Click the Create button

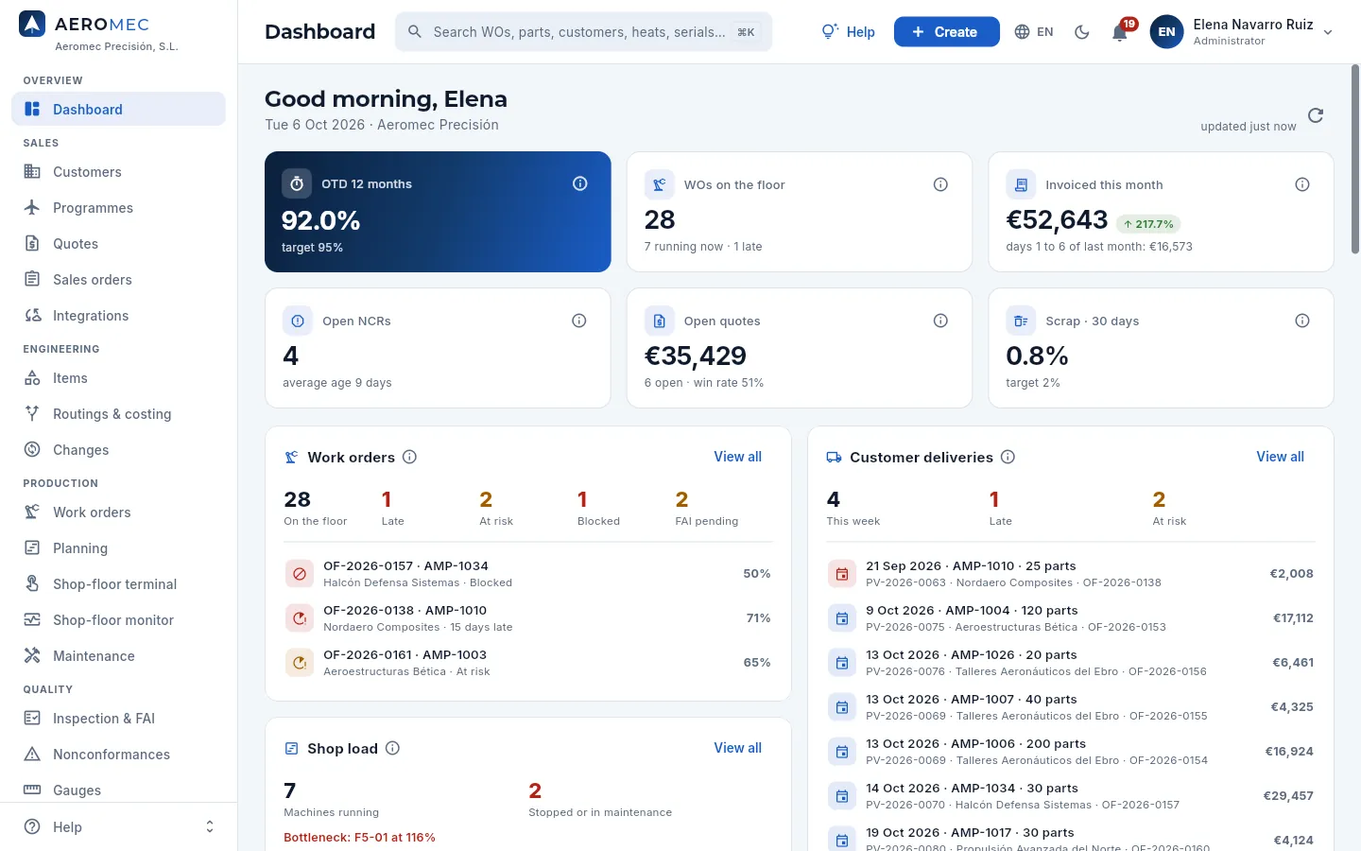[946, 32]
